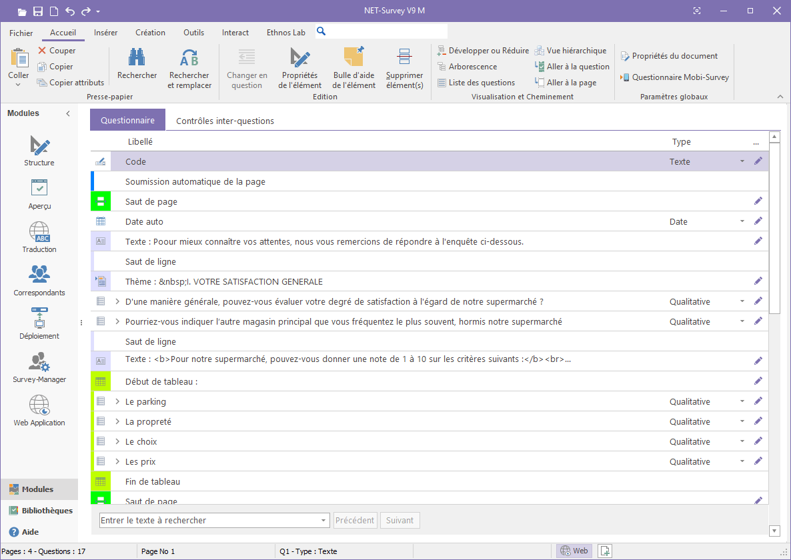
Task: Edit the Les prix row with pencil
Action: [x=758, y=461]
